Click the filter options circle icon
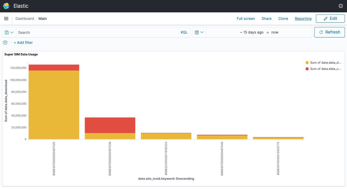This screenshot has width=347, height=189. (x=5, y=43)
